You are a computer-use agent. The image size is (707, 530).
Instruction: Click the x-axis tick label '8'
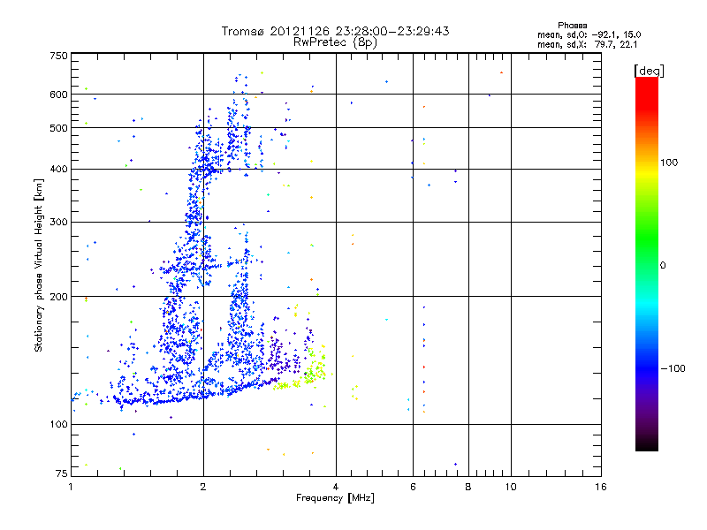pyautogui.click(x=468, y=487)
